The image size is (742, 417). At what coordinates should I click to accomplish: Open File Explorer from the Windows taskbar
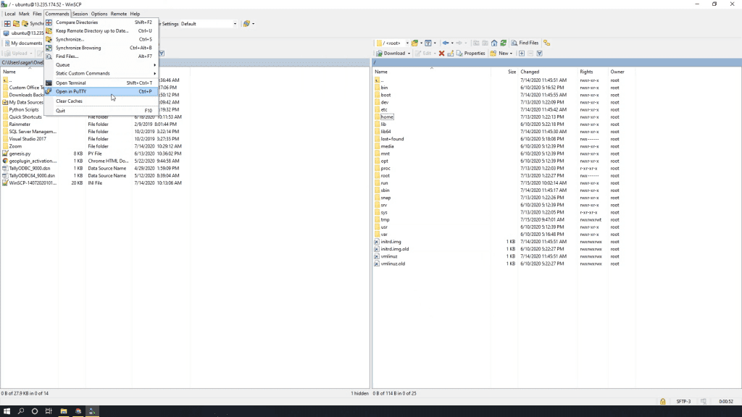(64, 410)
